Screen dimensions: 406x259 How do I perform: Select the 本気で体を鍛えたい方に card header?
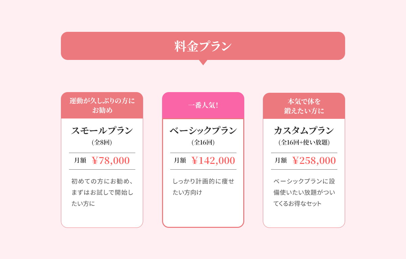click(304, 106)
